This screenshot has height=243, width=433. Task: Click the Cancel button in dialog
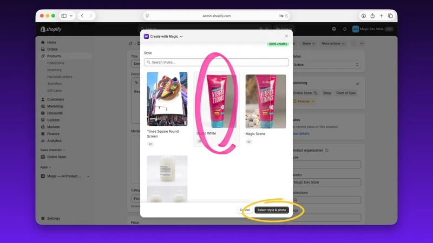point(245,210)
